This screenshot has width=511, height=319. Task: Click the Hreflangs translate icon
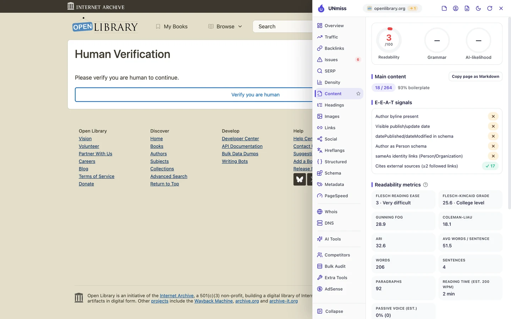[x=320, y=150]
